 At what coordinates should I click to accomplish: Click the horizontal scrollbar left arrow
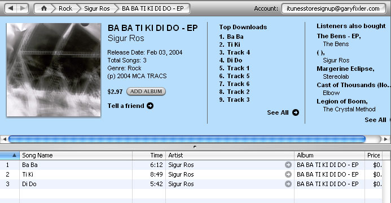pos(4,139)
